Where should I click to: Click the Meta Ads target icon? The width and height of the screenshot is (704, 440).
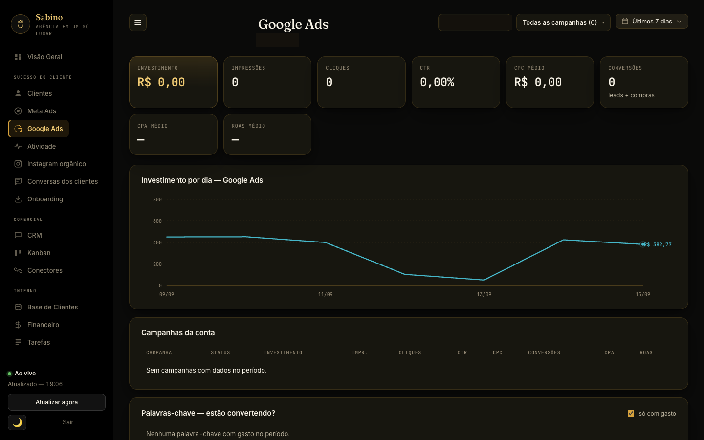tap(18, 111)
